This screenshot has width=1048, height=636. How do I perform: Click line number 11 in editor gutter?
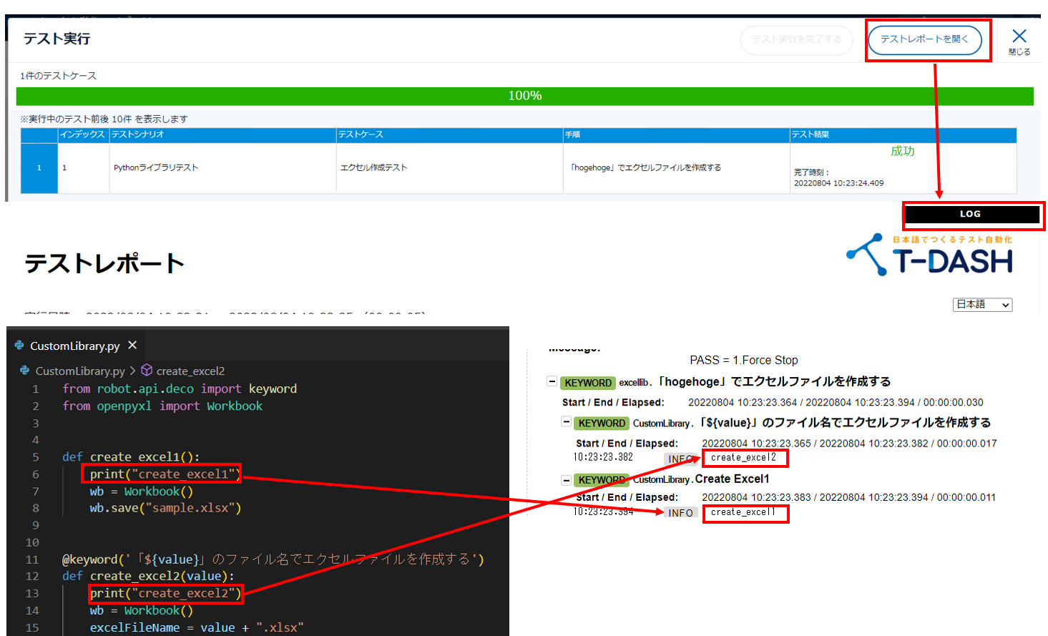click(32, 559)
